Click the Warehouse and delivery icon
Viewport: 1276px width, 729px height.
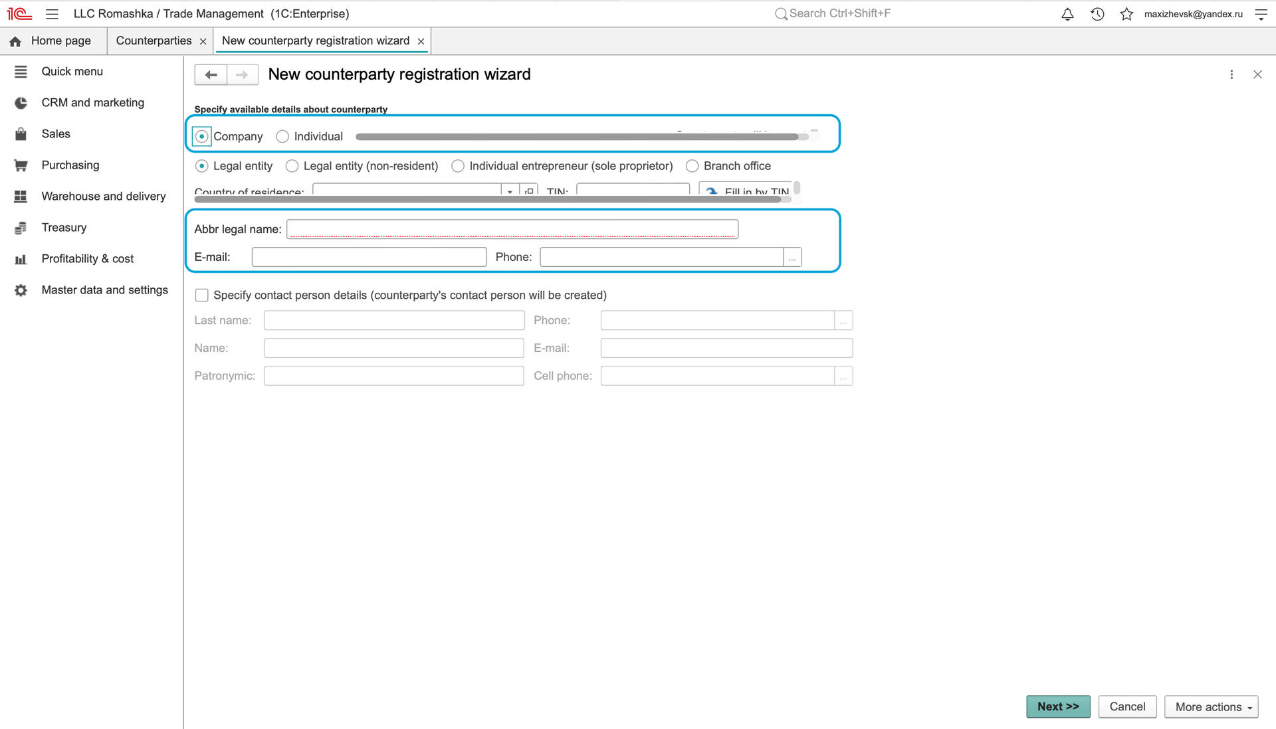21,197
